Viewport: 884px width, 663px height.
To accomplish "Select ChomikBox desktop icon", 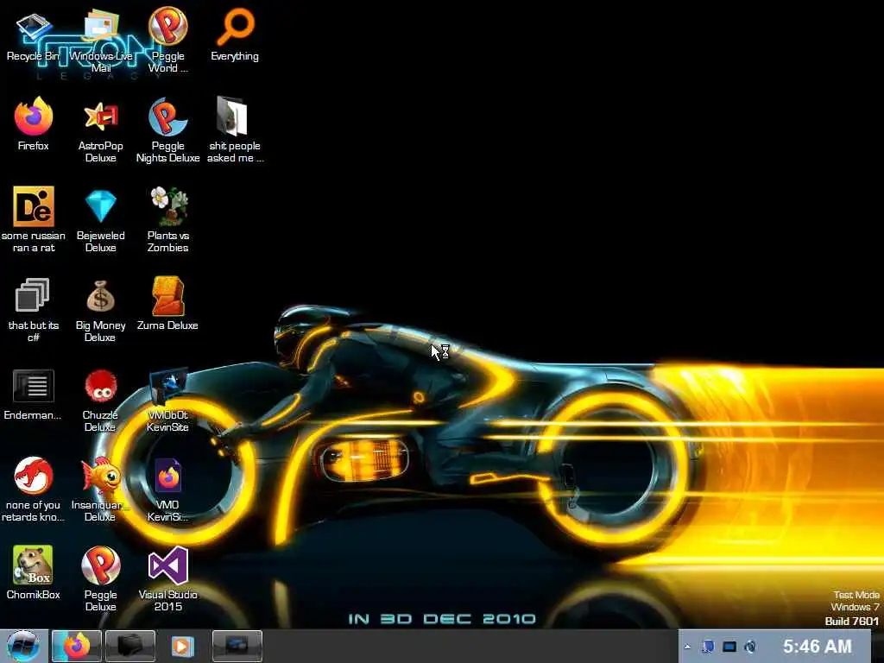I will [x=34, y=565].
